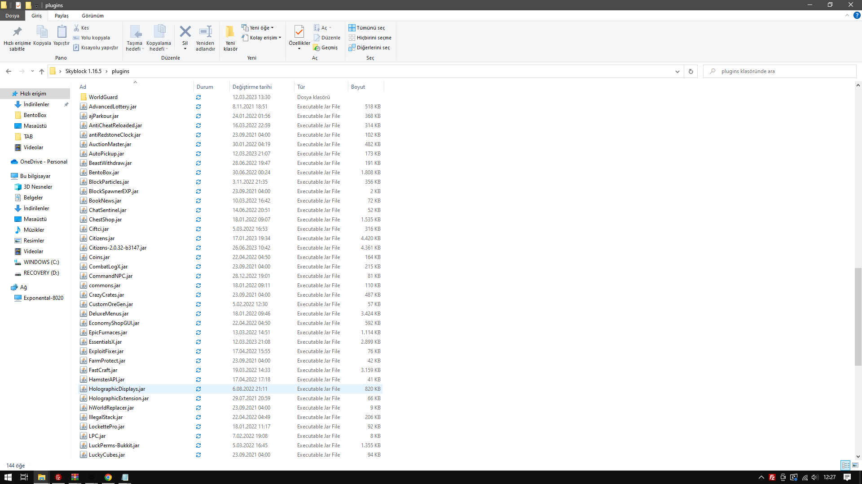Open Task View on taskbar
Screen dimensions: 862x484
click(x=24, y=477)
